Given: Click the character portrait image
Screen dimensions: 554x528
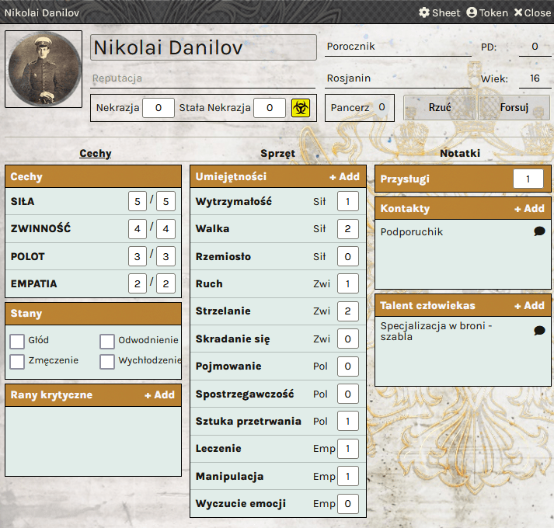Looking at the screenshot, I should click(44, 69).
